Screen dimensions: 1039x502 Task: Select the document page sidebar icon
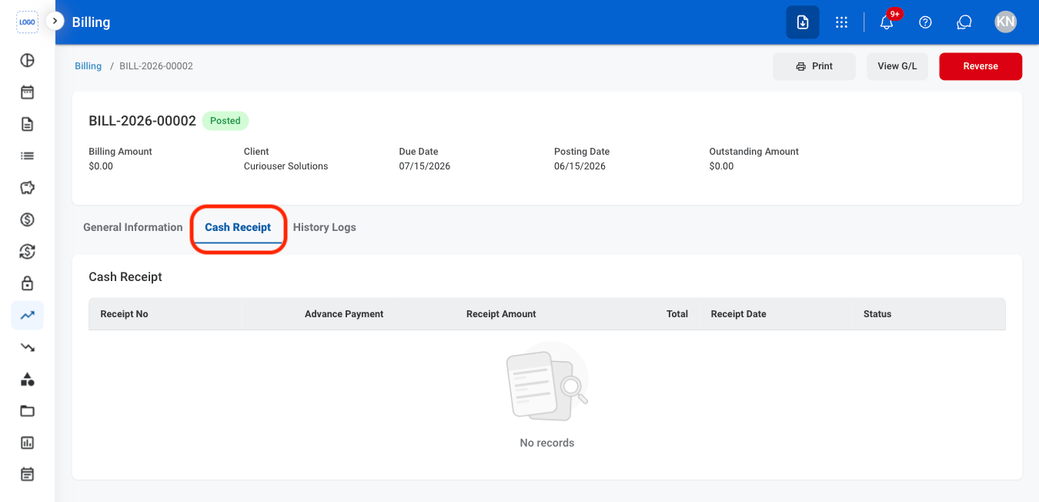tap(27, 124)
